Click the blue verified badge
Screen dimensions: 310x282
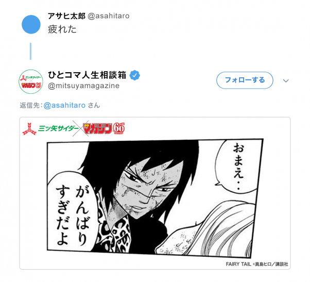coord(135,75)
